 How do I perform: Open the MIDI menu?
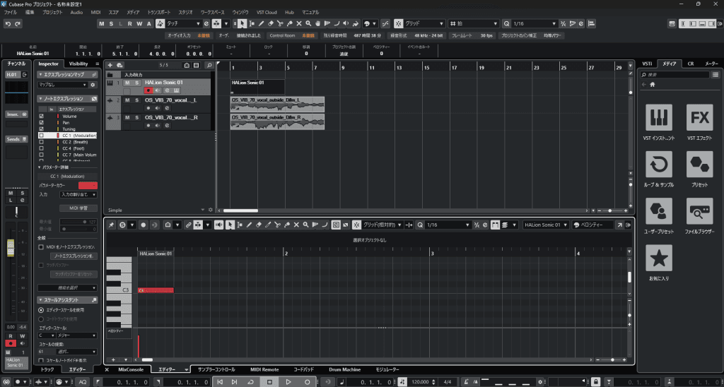95,13
